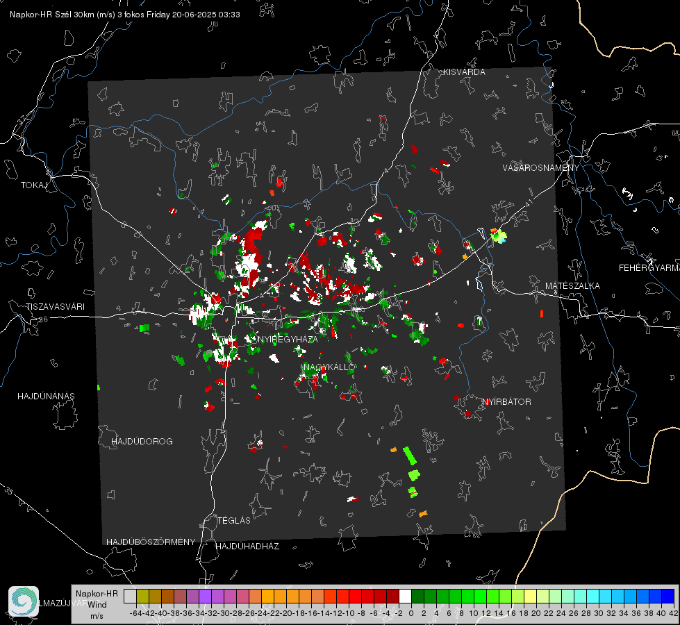Click the NAGYKÁLLÓ town label
The height and width of the screenshot is (625, 680).
point(329,367)
